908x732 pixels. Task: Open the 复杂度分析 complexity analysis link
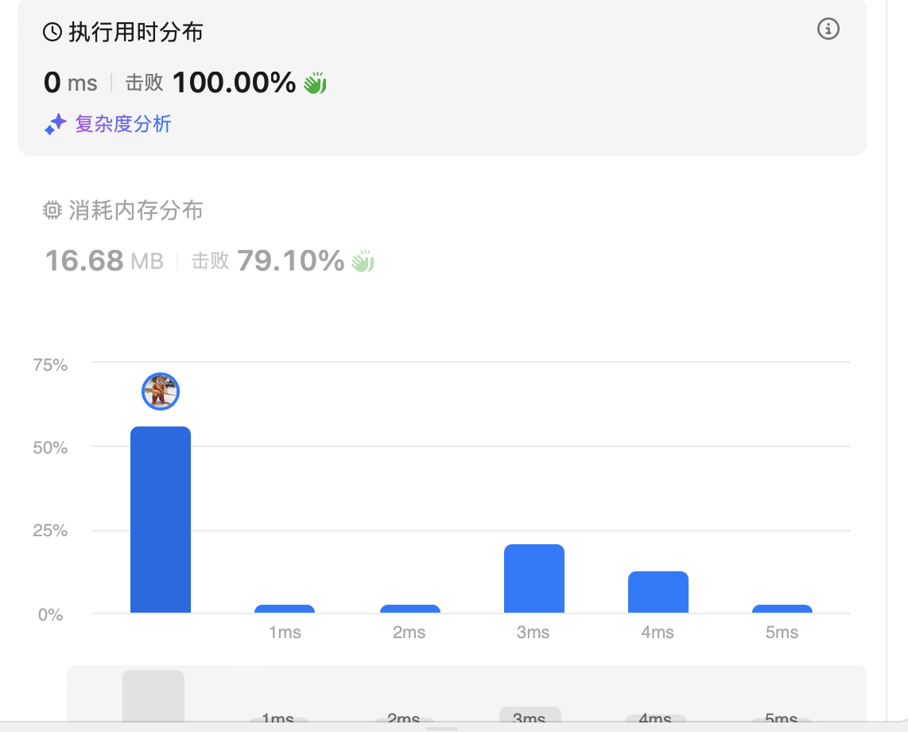[122, 123]
